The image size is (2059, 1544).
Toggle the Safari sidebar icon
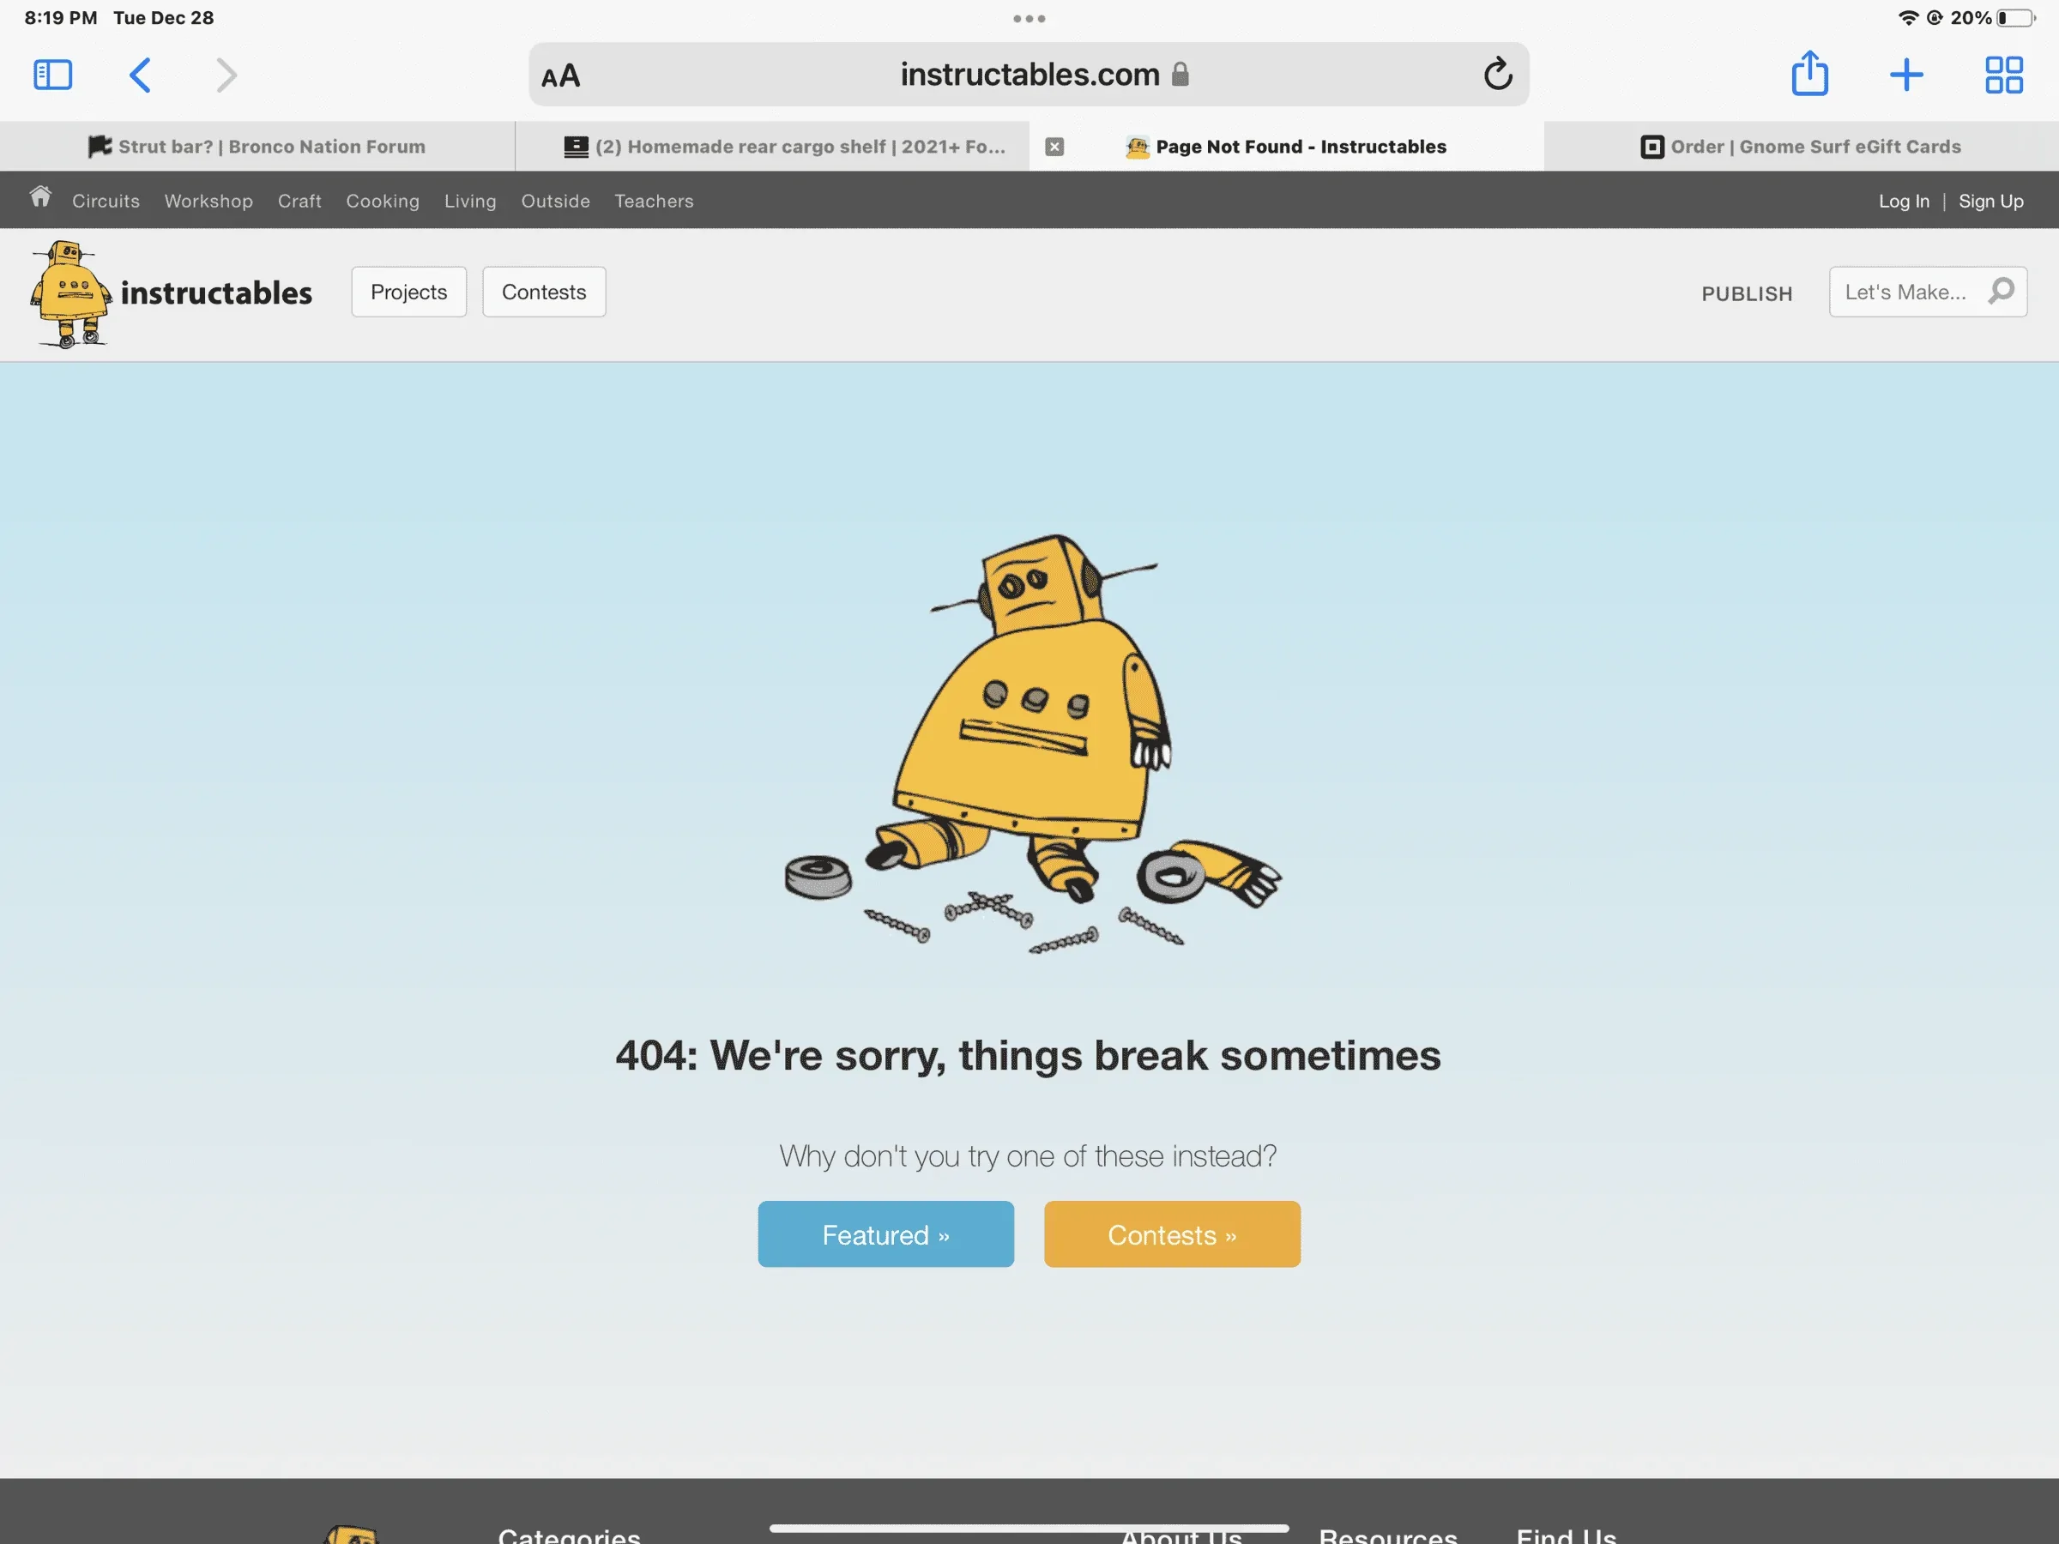point(52,75)
